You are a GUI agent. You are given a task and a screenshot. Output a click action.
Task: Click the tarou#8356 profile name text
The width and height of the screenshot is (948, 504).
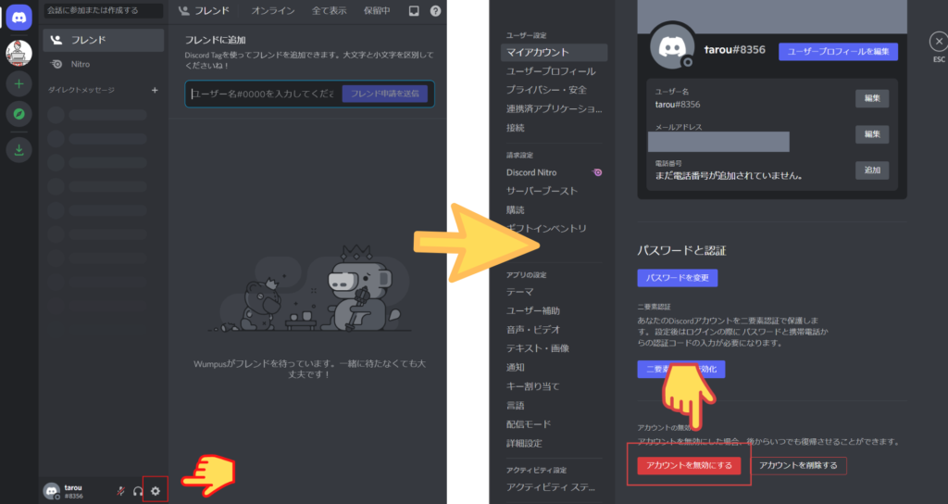[x=734, y=50]
